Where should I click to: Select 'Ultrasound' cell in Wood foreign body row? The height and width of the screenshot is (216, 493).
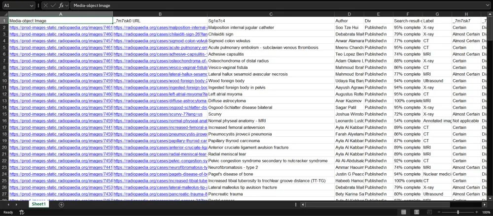pos(437,81)
